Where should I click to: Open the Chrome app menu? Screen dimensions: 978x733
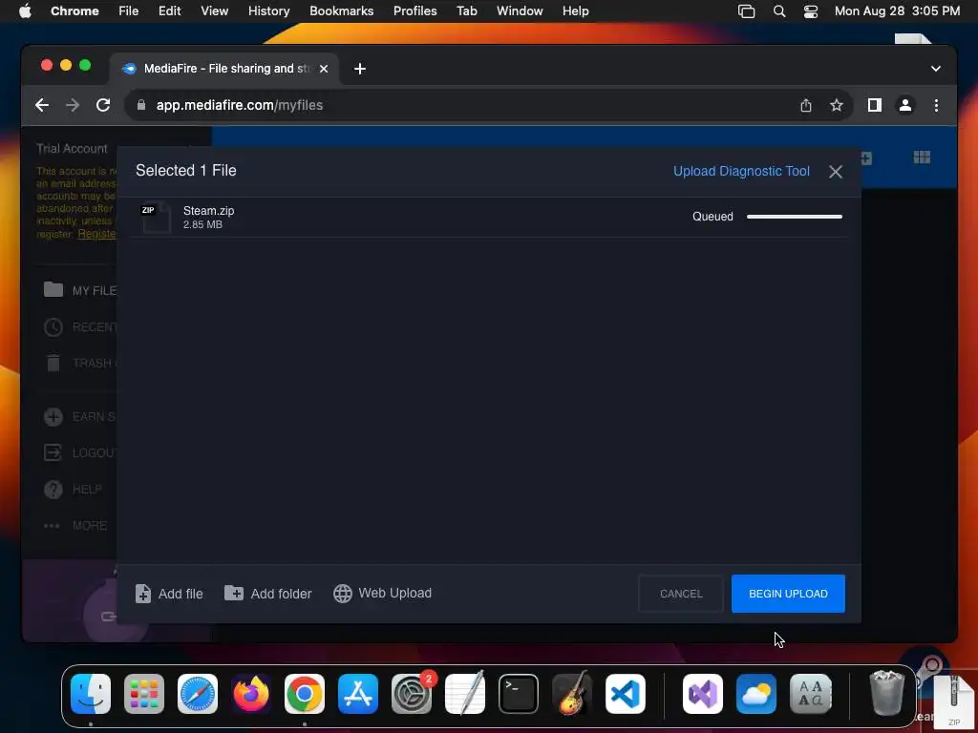(x=74, y=10)
